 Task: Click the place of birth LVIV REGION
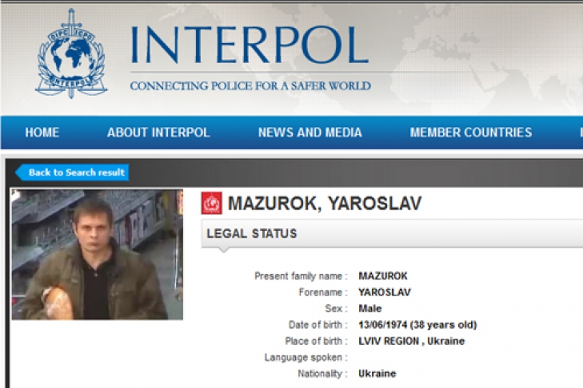coord(389,341)
